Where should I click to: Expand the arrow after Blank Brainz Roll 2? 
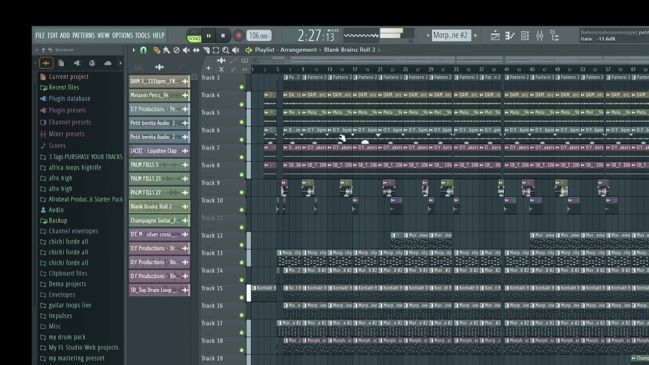(379, 50)
